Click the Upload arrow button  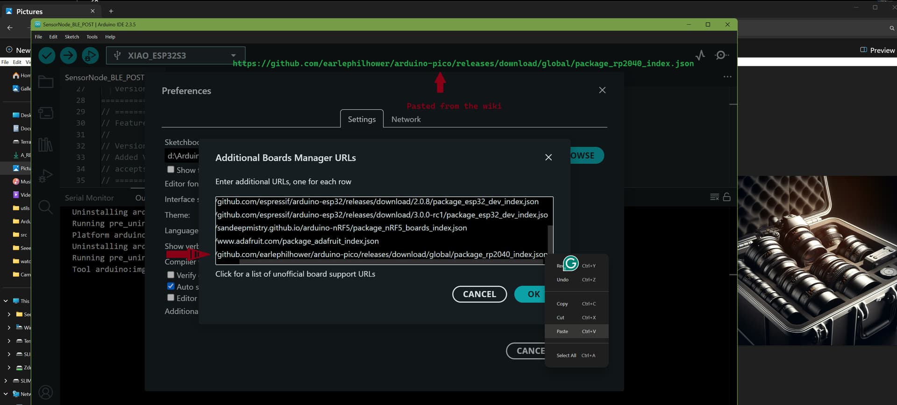point(68,56)
